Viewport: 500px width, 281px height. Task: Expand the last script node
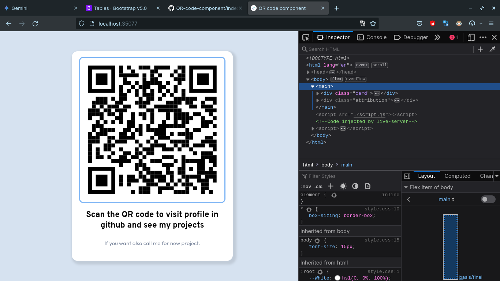tap(313, 128)
